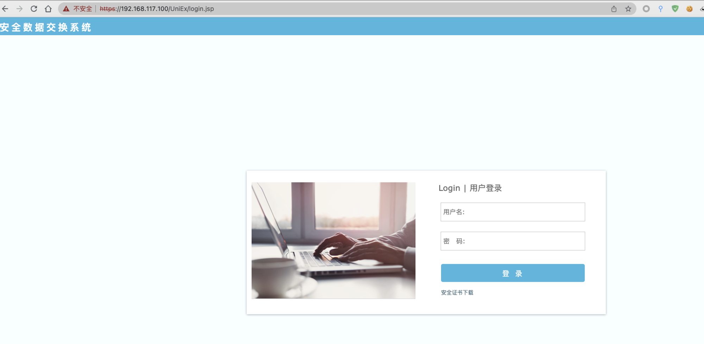Click the hat extension icon at toolbar edge
Screen dimensions: 704x344
click(x=702, y=9)
